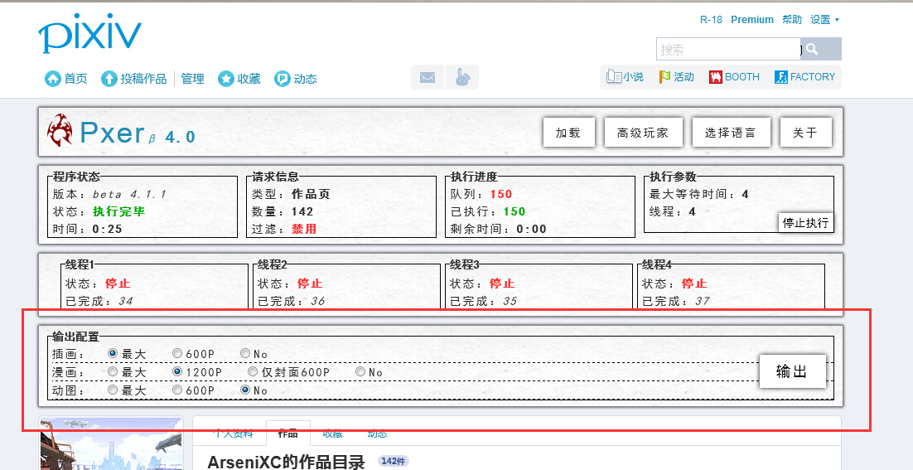Viewport: 913px width, 470px height.
Task: Go to home via 首页 icon
Action: [x=53, y=79]
